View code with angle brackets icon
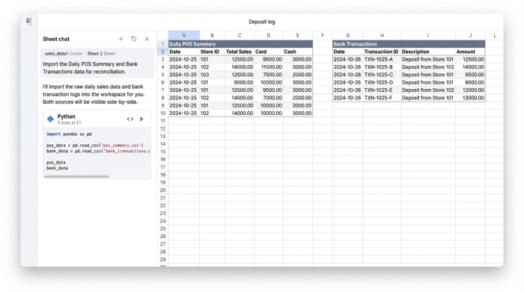 coord(130,119)
